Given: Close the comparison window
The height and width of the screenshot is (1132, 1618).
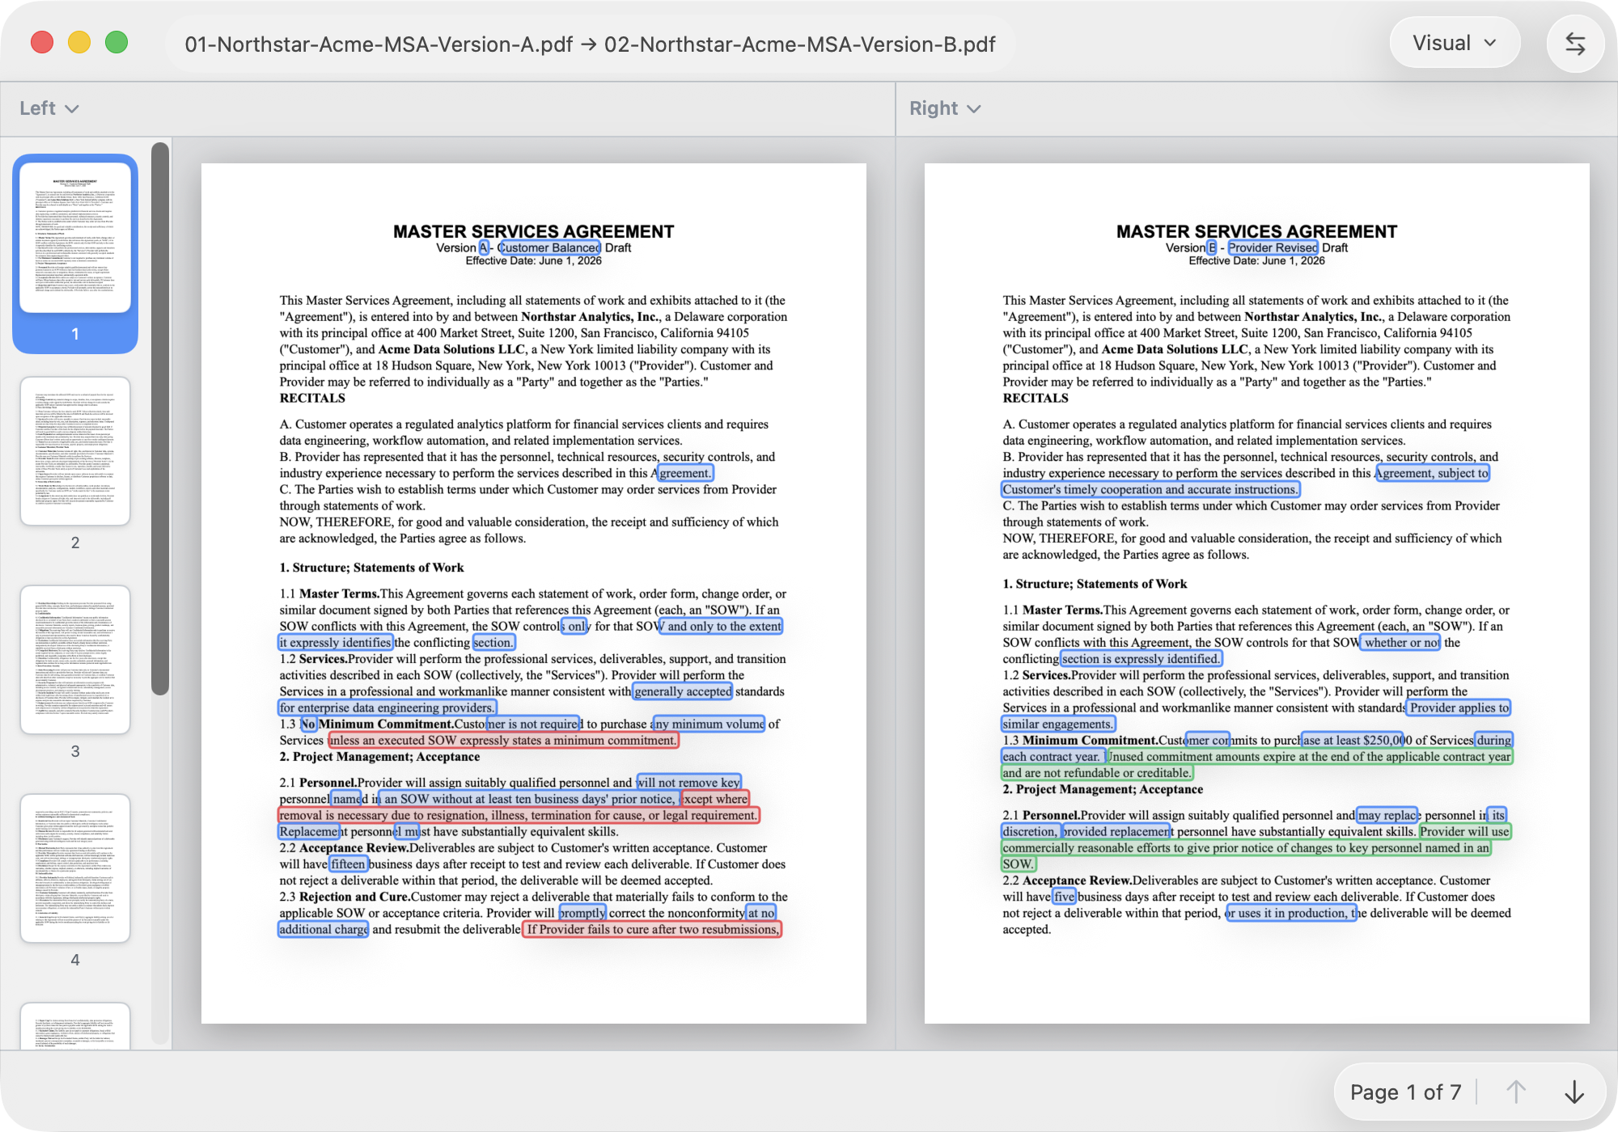Looking at the screenshot, I should click(x=42, y=42).
